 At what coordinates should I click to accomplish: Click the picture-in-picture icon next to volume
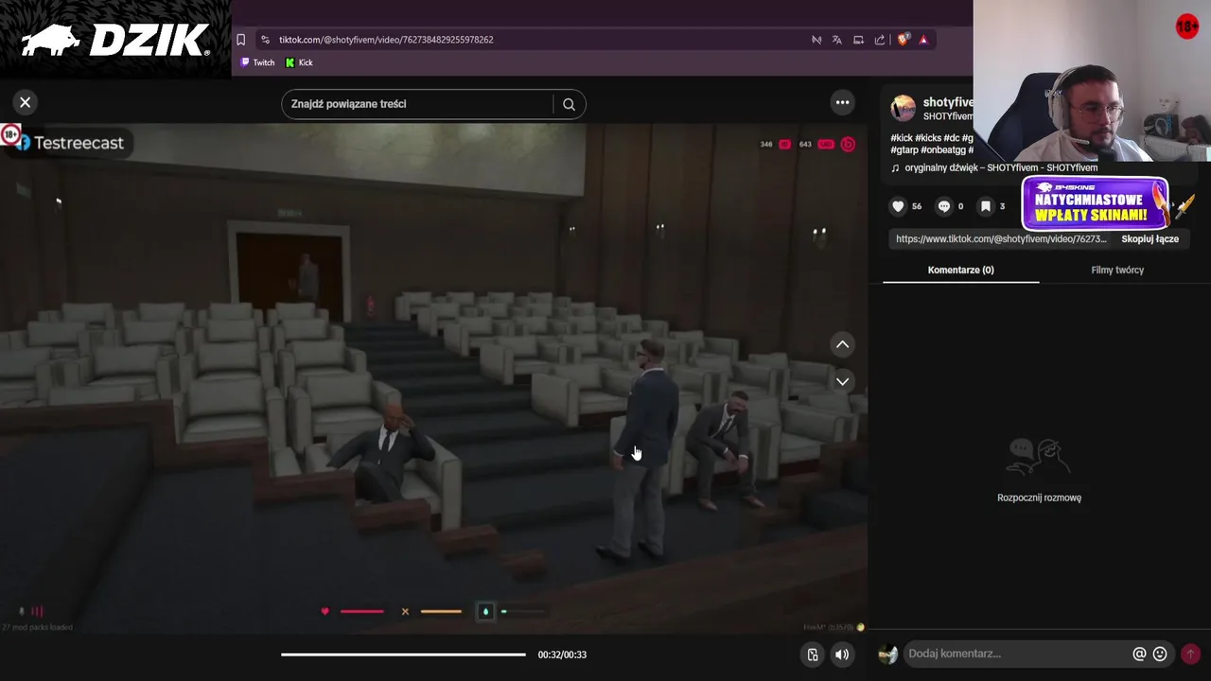tap(812, 655)
